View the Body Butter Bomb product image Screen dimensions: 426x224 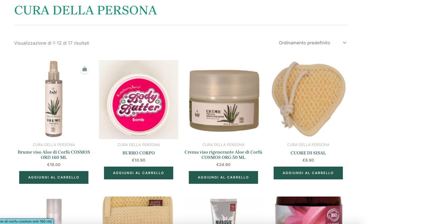tap(138, 100)
